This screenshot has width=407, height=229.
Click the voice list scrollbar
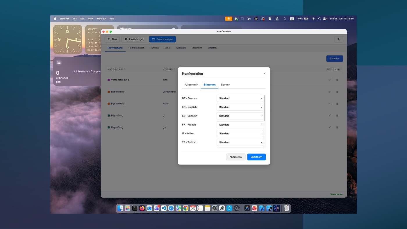click(x=264, y=108)
